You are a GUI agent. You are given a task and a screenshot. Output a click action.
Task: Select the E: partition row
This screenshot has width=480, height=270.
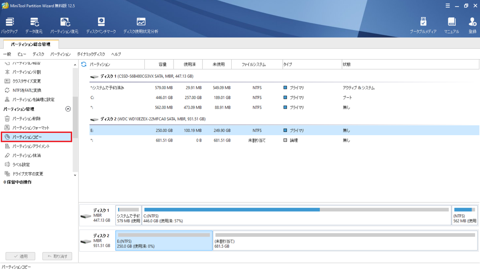(x=284, y=130)
